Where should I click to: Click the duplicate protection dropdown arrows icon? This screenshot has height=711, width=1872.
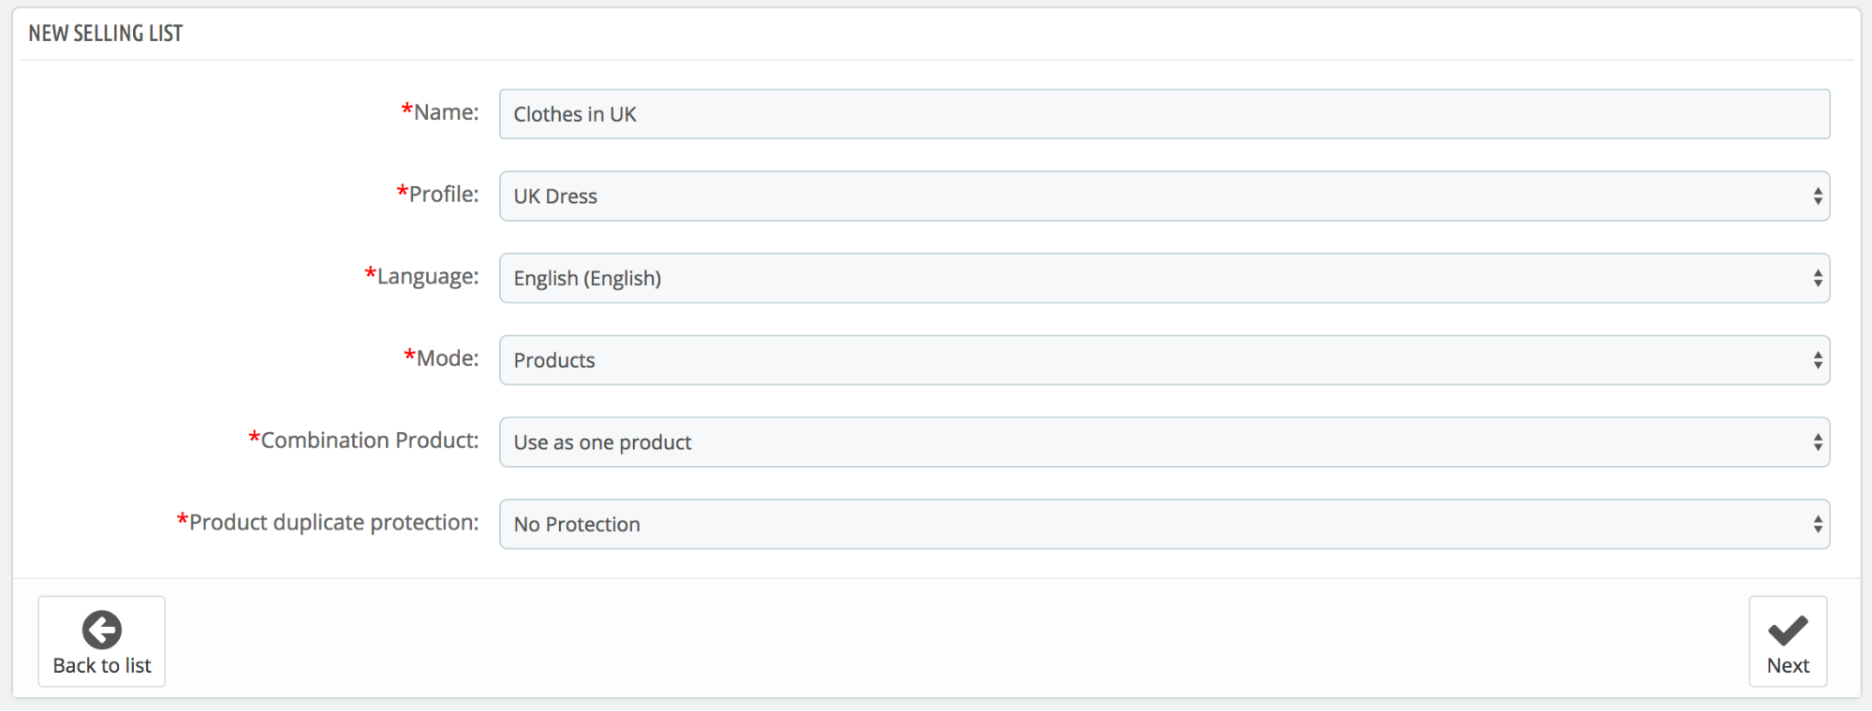pos(1817,524)
